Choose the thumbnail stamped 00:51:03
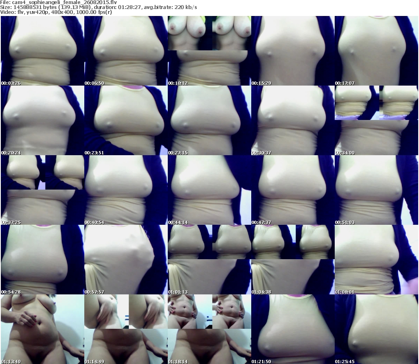Screen dimensions: 419x364 pyautogui.click(x=376, y=190)
